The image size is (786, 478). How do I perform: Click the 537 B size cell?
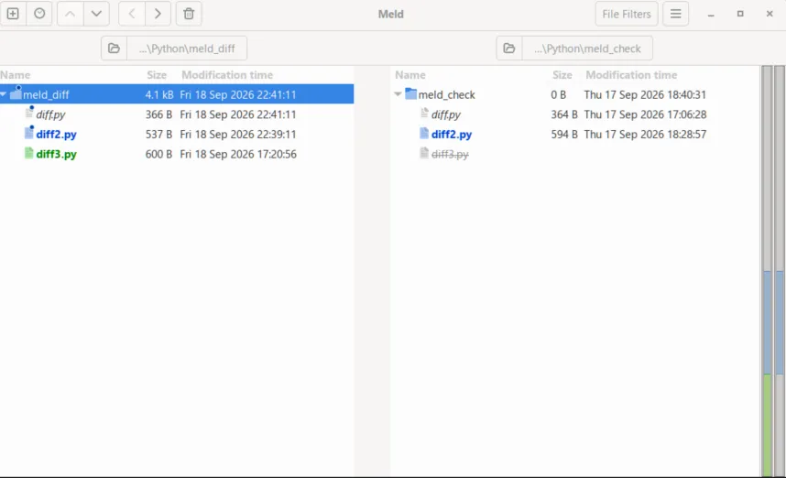point(158,135)
